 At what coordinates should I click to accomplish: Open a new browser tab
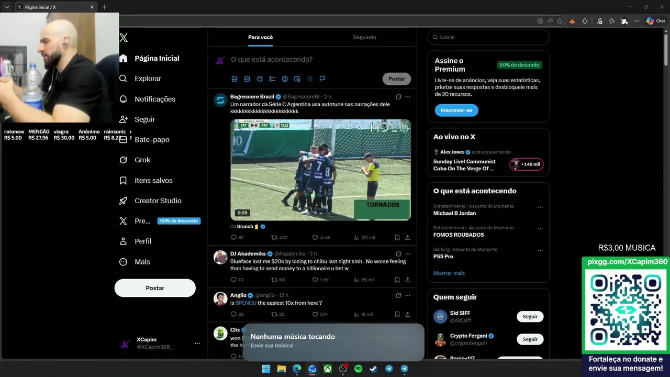[x=105, y=7]
